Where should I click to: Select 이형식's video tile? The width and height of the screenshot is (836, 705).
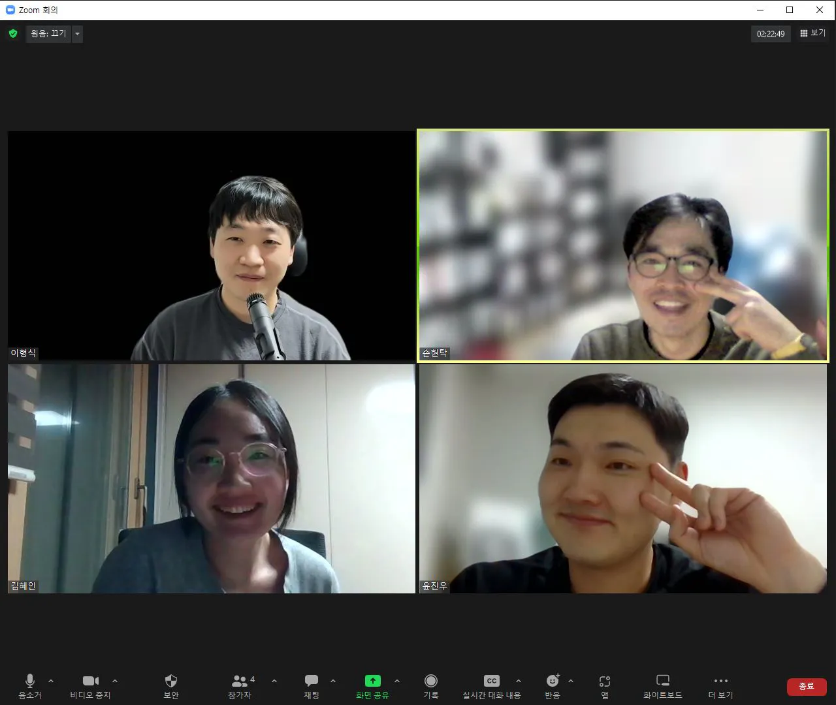211,245
